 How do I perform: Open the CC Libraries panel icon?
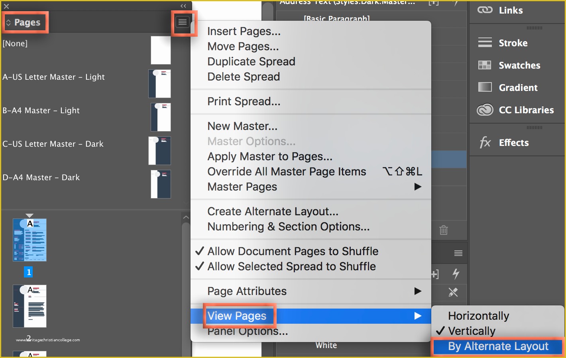485,110
